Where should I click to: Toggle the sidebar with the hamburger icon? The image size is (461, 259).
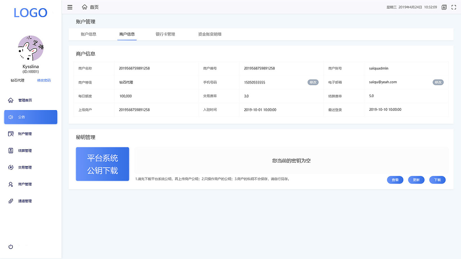[70, 7]
